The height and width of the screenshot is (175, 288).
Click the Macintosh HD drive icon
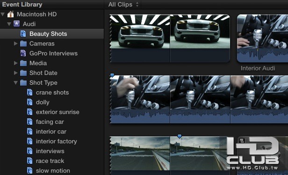coord(10,14)
